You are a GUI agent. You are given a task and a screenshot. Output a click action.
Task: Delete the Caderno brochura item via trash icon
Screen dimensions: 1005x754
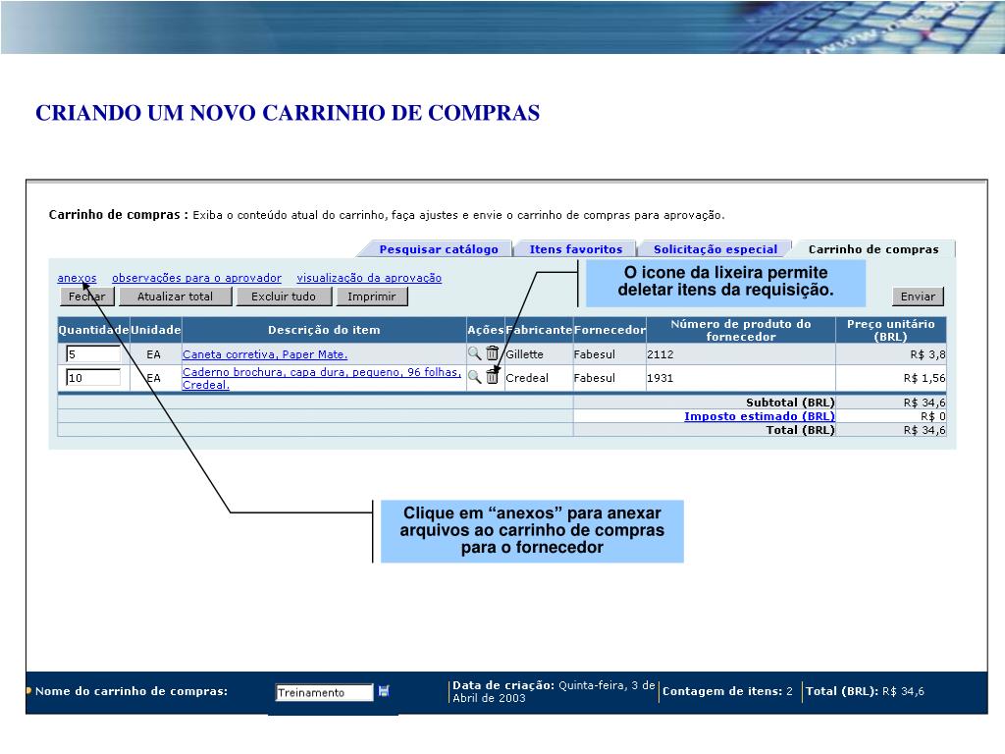point(492,377)
